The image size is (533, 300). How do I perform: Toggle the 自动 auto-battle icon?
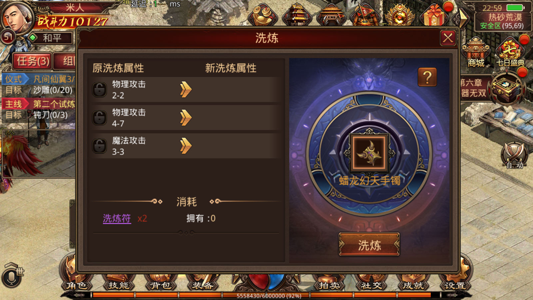pos(515,156)
